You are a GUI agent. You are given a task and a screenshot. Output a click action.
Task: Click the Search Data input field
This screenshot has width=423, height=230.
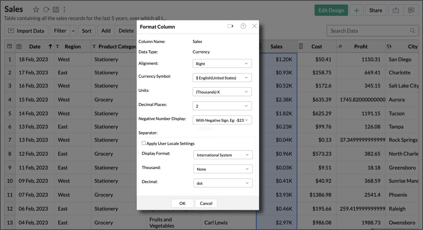click(369, 31)
